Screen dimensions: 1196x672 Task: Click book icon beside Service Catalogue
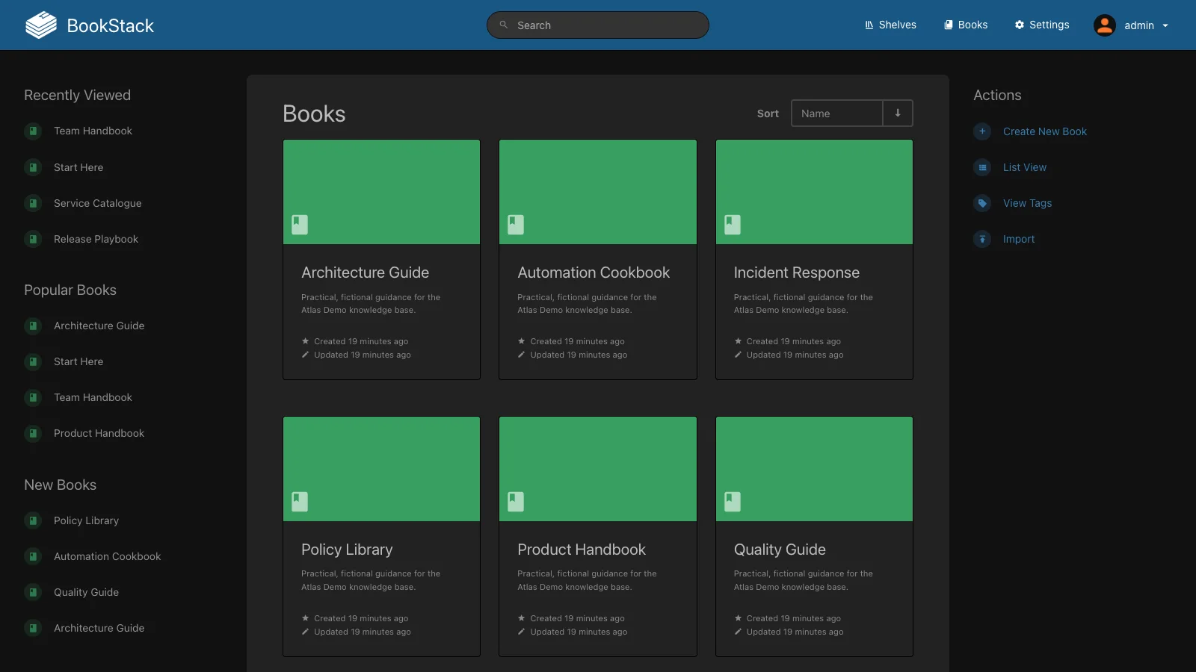click(33, 203)
